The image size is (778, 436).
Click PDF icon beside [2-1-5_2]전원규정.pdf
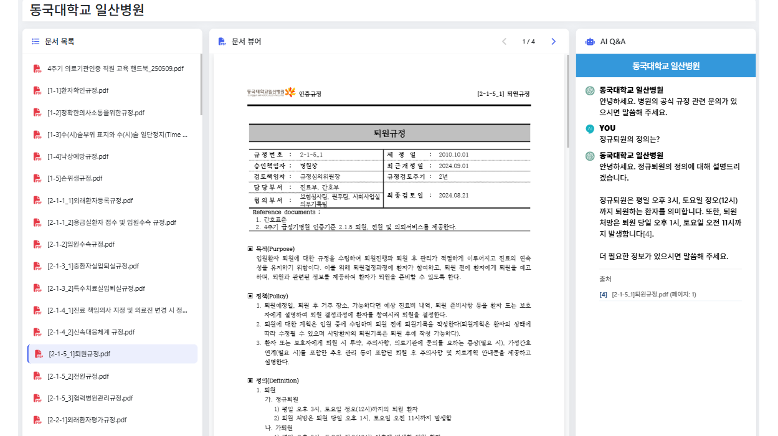[x=37, y=376]
